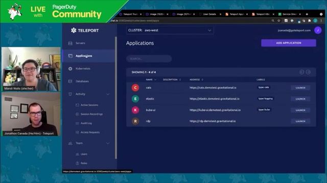The height and width of the screenshot is (183, 327).
Task: Click the Team icon
Action: 71,143
